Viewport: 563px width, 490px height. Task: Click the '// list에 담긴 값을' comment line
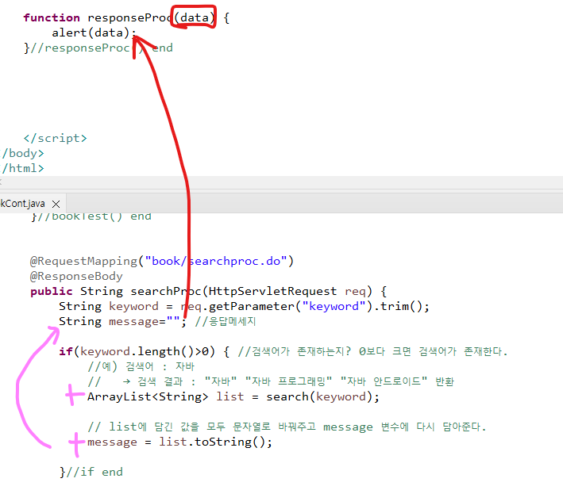point(287,427)
